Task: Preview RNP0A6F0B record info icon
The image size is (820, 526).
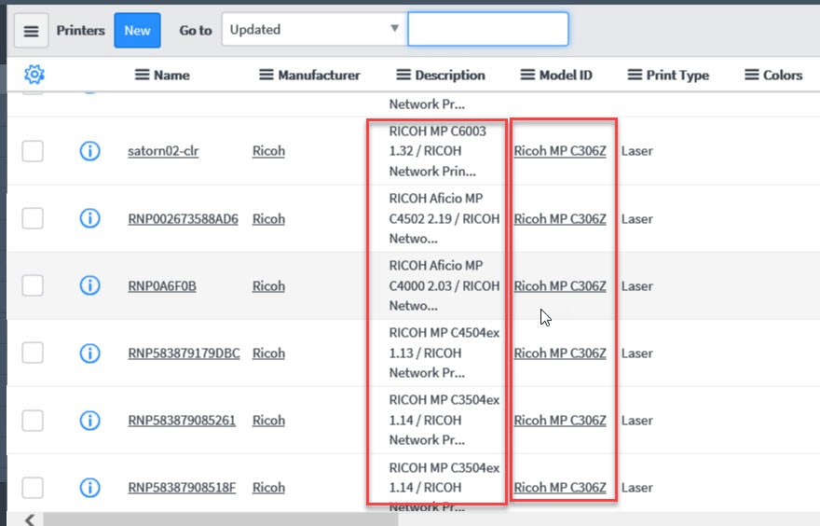Action: [90, 285]
